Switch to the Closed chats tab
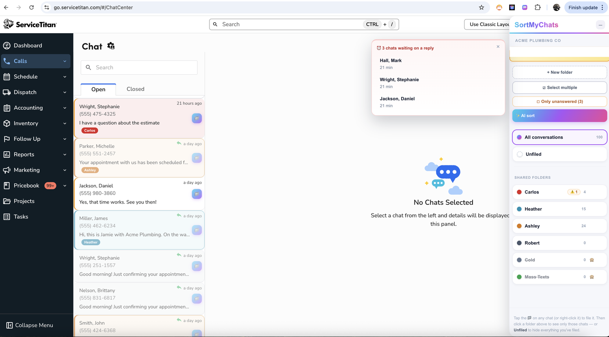This screenshot has height=337, width=609. click(136, 89)
